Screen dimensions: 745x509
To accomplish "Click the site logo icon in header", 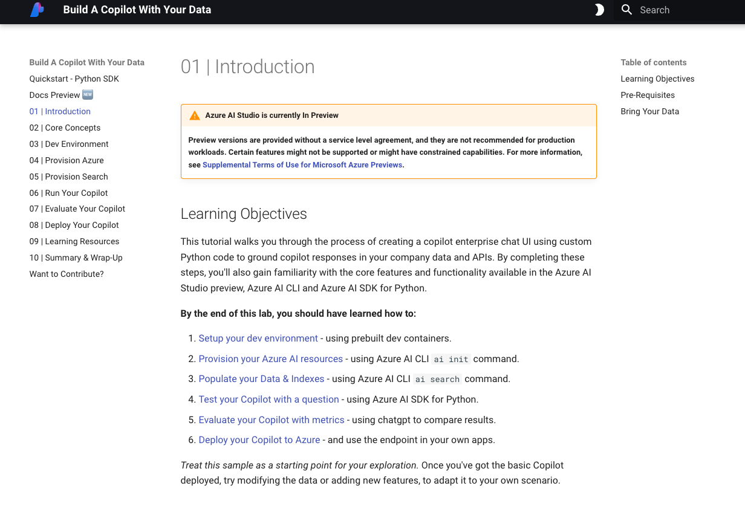I will pos(37,10).
